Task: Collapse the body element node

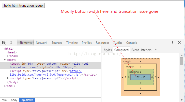Action: (5, 60)
